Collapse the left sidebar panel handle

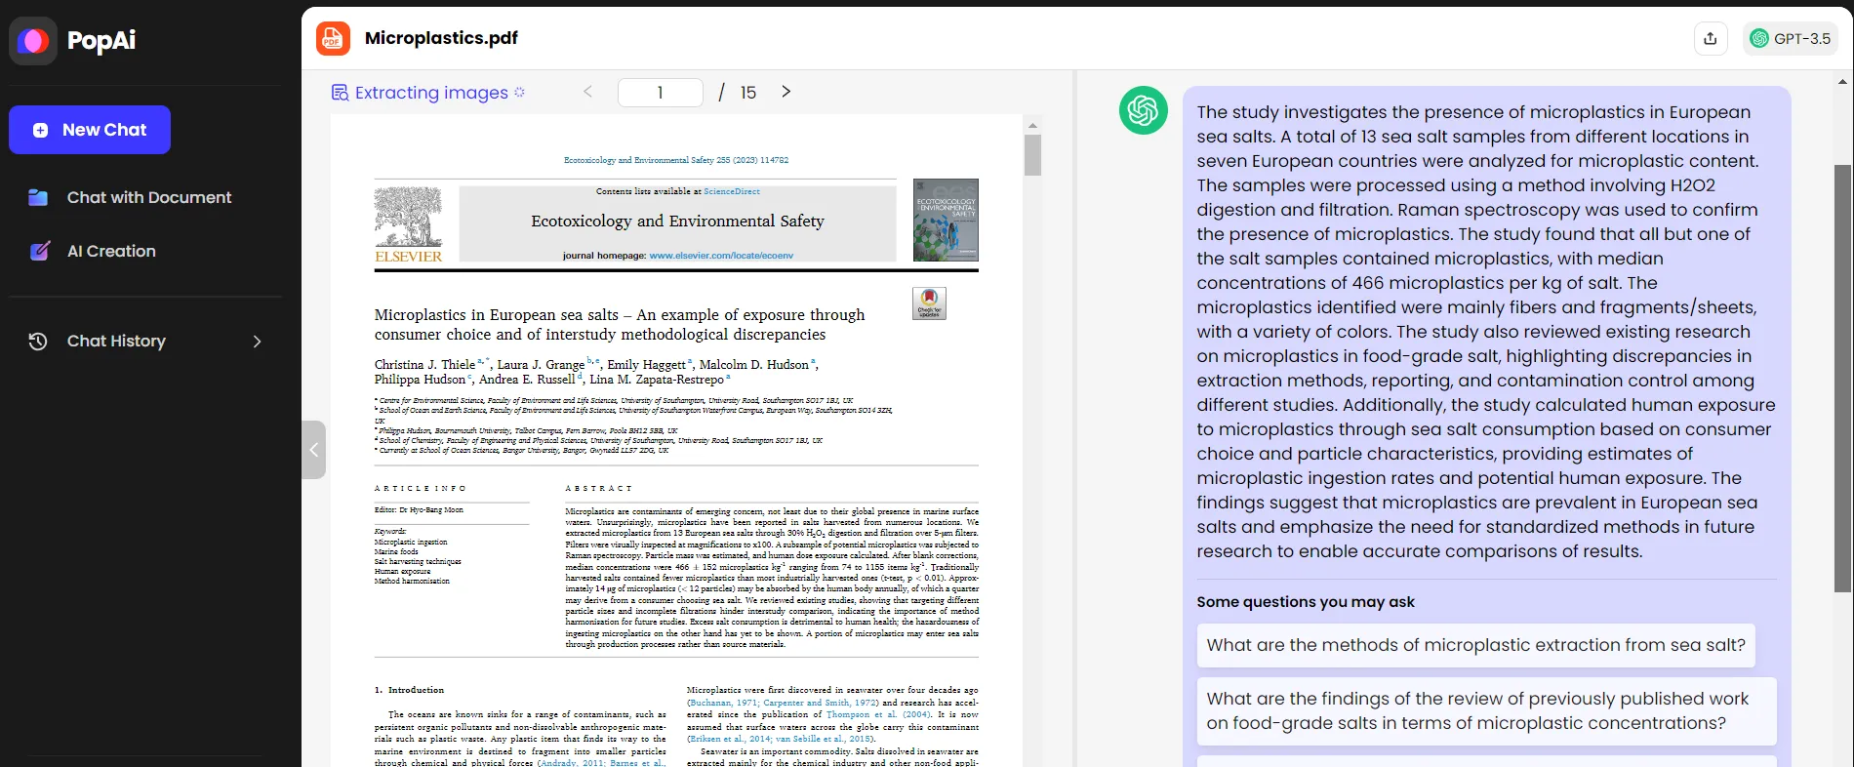313,450
